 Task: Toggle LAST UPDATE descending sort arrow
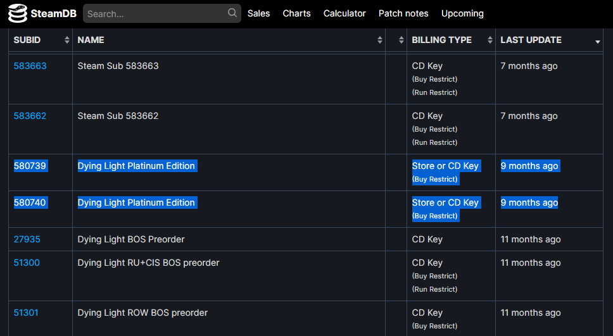click(x=597, y=41)
